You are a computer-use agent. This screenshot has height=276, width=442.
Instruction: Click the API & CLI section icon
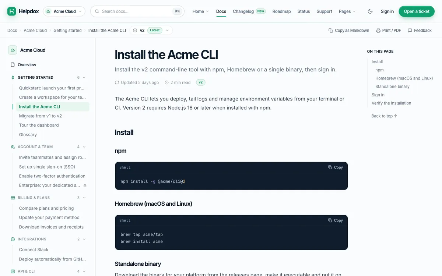click(x=13, y=271)
